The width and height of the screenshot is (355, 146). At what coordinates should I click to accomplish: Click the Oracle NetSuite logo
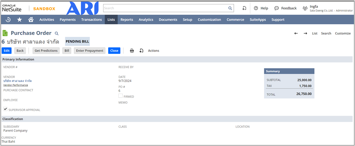point(12,8)
